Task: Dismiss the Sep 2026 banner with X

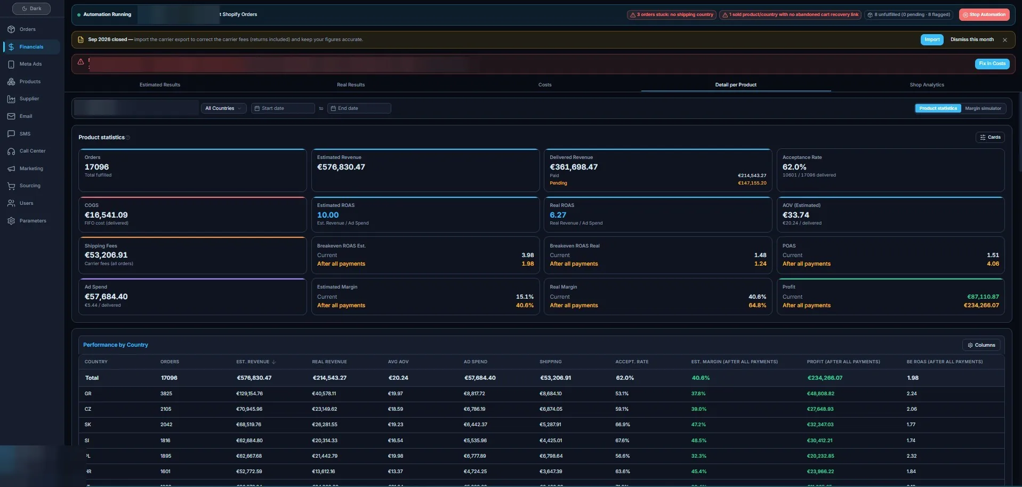Action: pyautogui.click(x=1005, y=39)
